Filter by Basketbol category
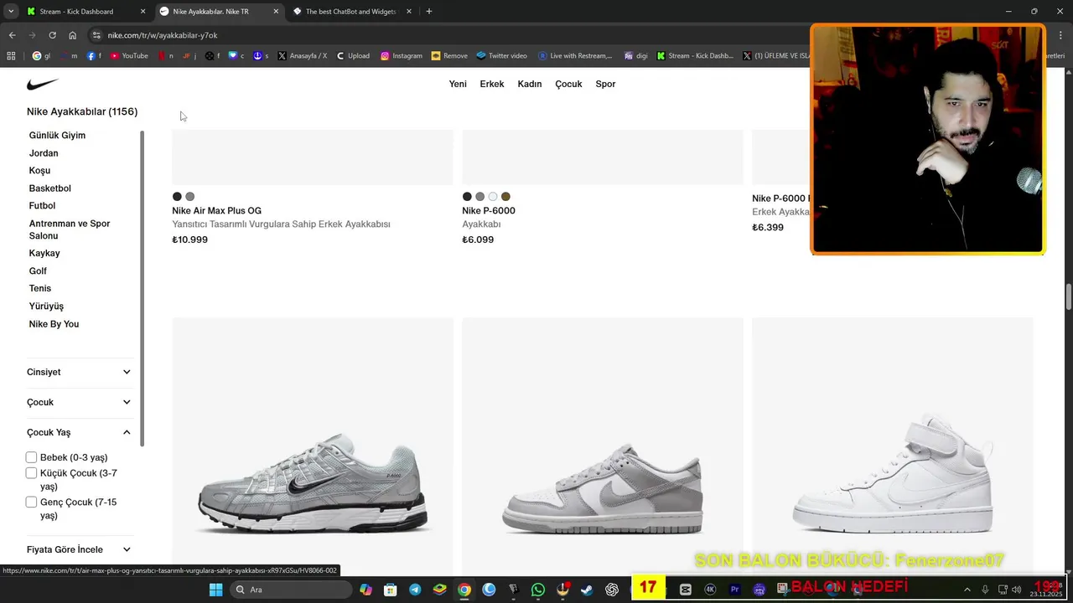 point(50,188)
